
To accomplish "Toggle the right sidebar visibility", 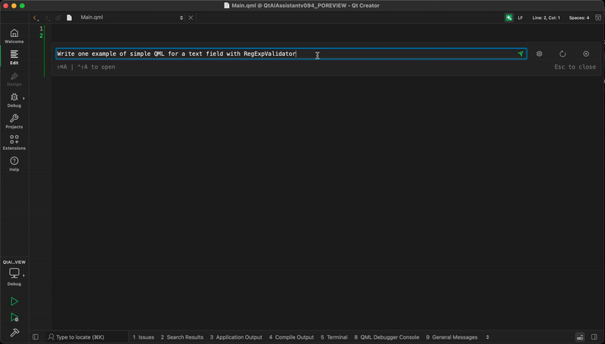I will pos(597,337).
